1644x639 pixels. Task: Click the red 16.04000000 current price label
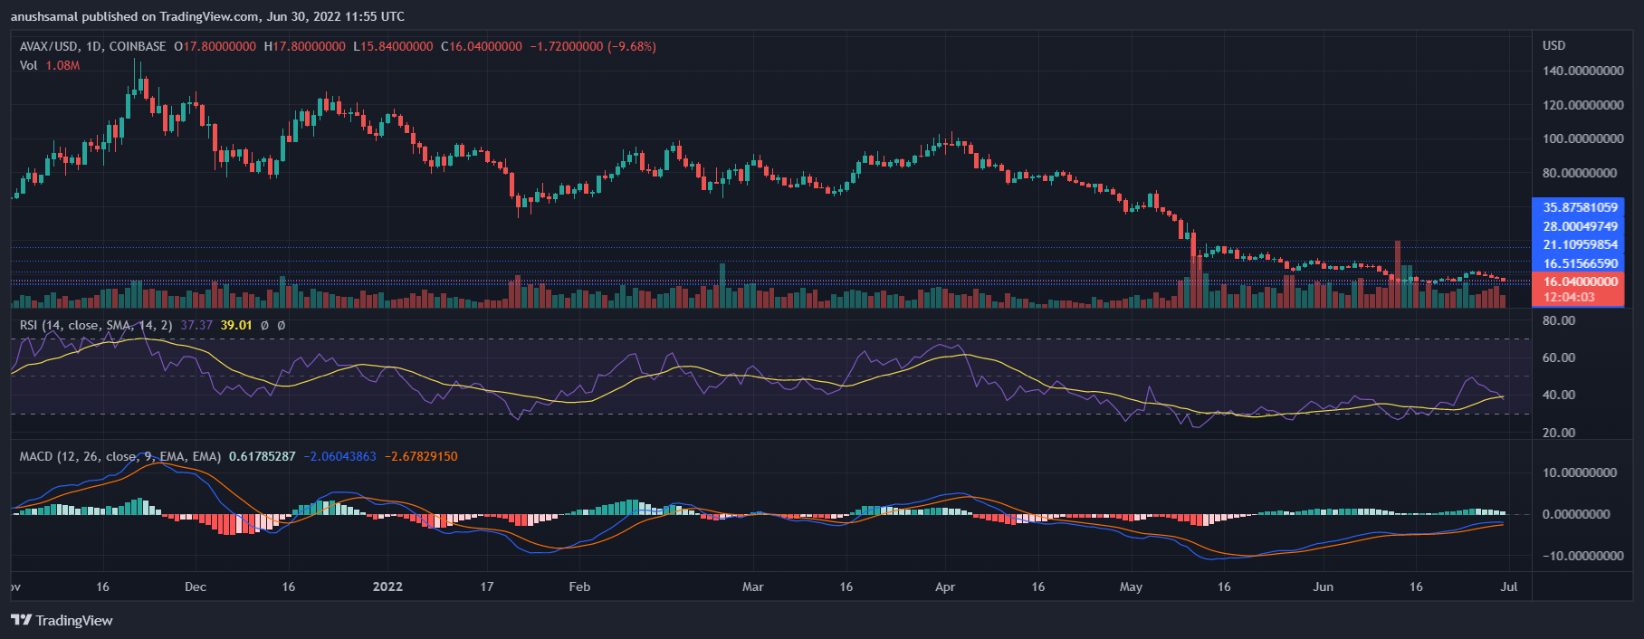pyautogui.click(x=1580, y=281)
